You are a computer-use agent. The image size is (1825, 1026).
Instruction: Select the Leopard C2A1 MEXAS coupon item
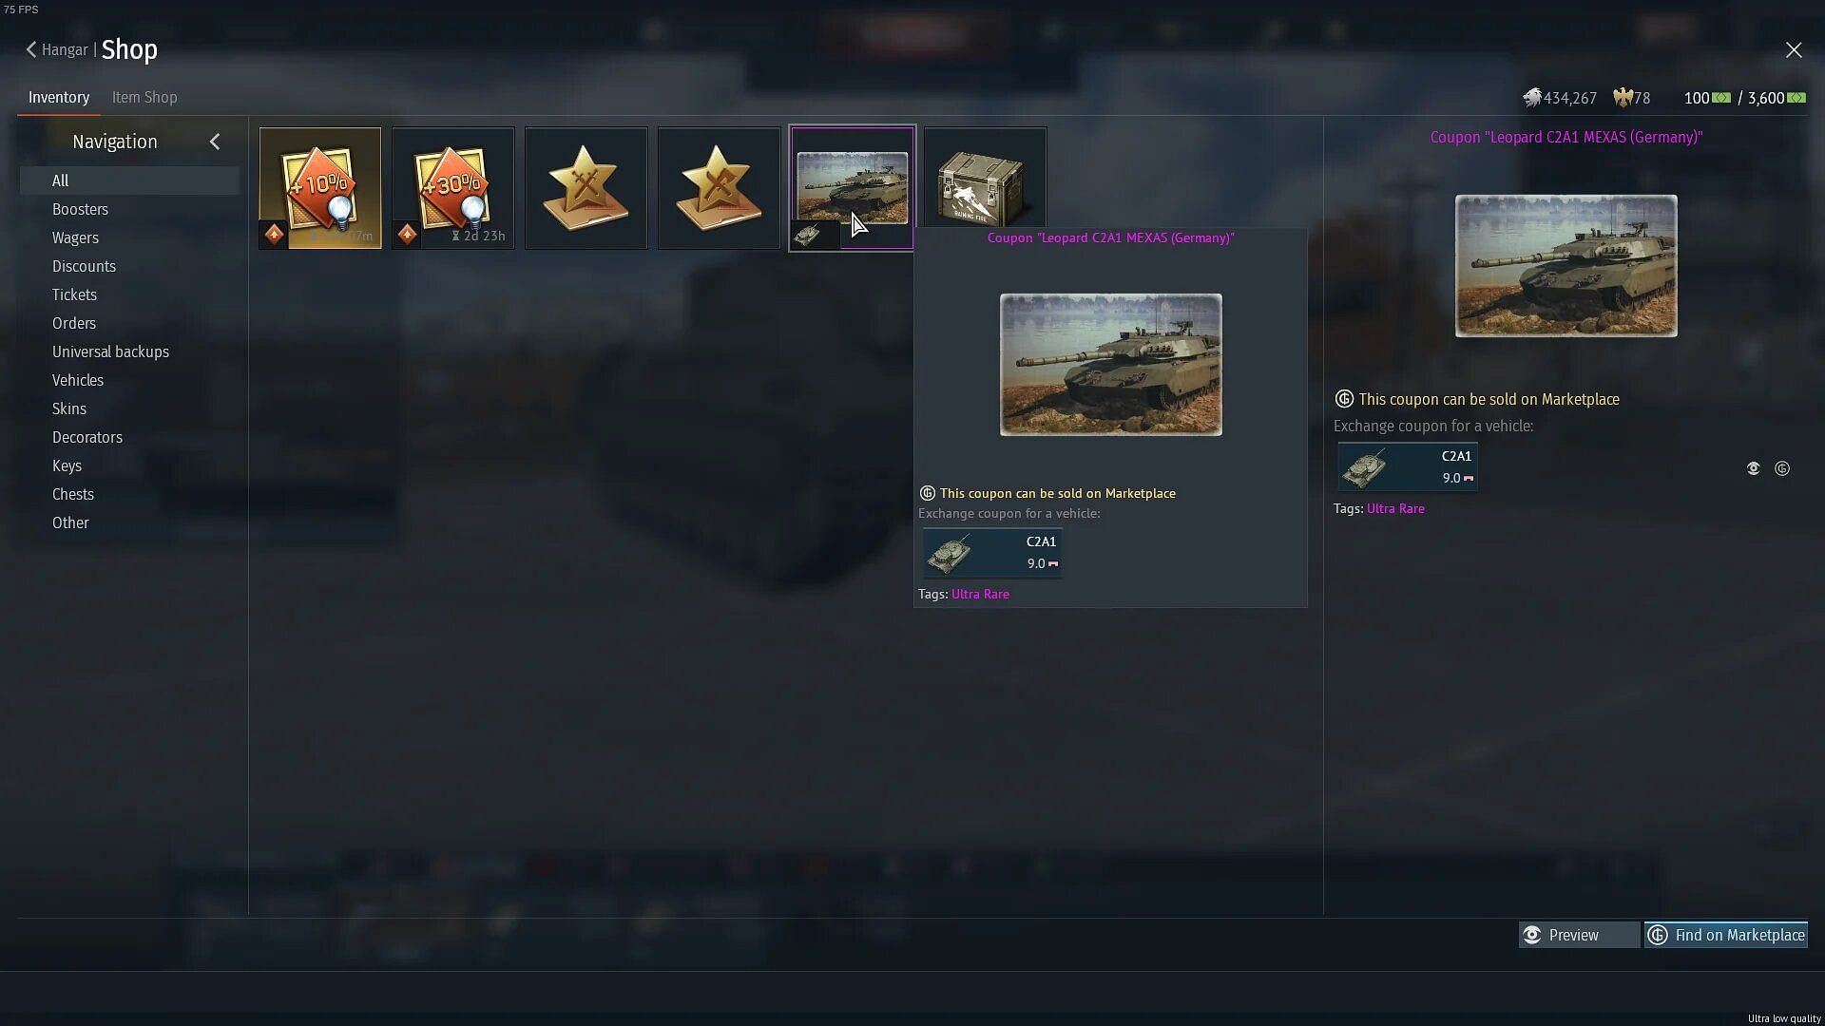[x=853, y=188]
